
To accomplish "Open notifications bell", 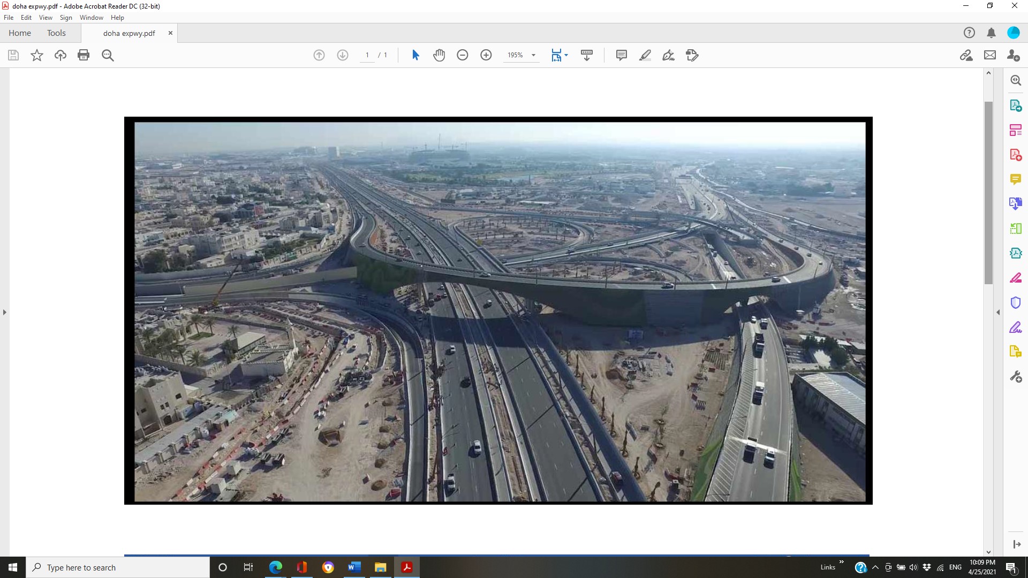I will point(991,33).
